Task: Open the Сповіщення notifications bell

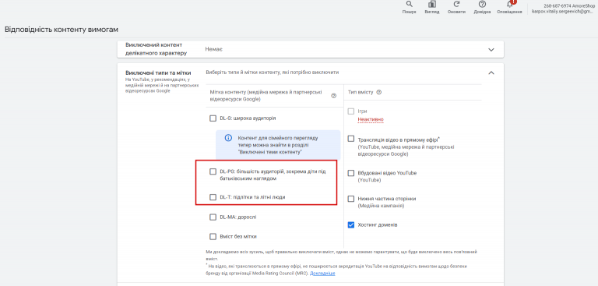Action: coord(509,4)
